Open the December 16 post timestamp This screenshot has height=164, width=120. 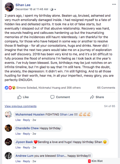pos(32,9)
